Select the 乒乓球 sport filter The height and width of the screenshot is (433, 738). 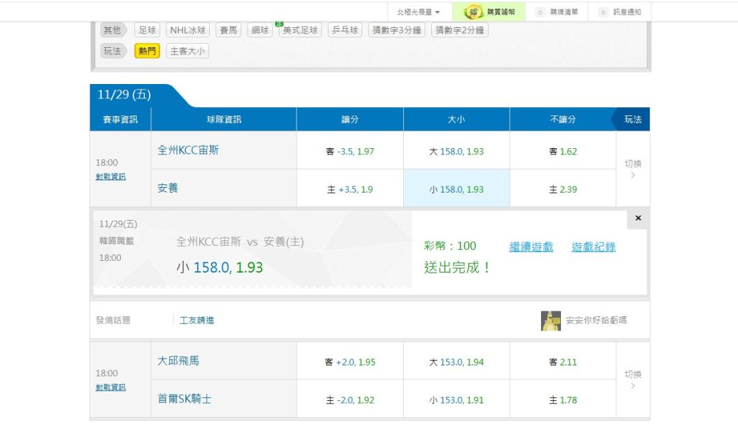click(345, 30)
